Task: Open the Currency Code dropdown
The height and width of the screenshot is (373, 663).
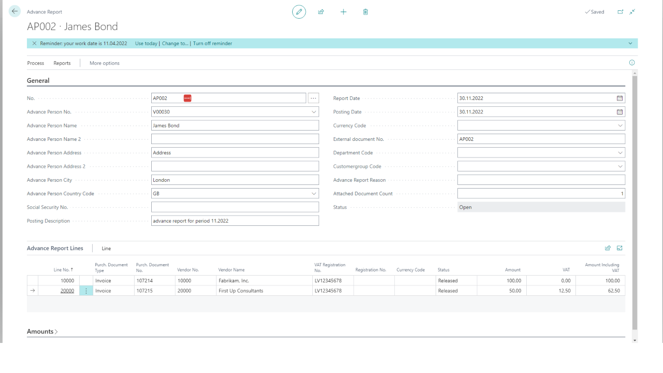Action: click(x=620, y=125)
